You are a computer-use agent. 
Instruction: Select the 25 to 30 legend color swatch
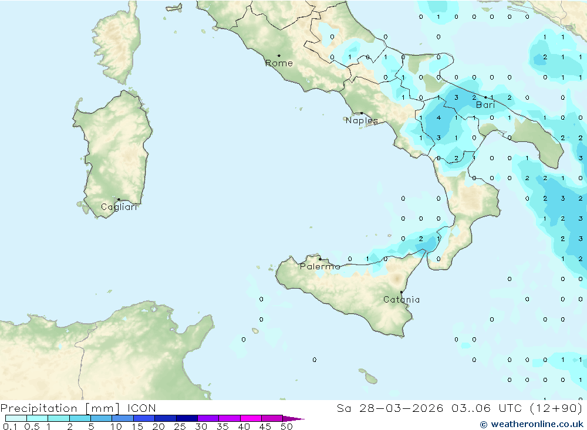[x=187, y=418]
